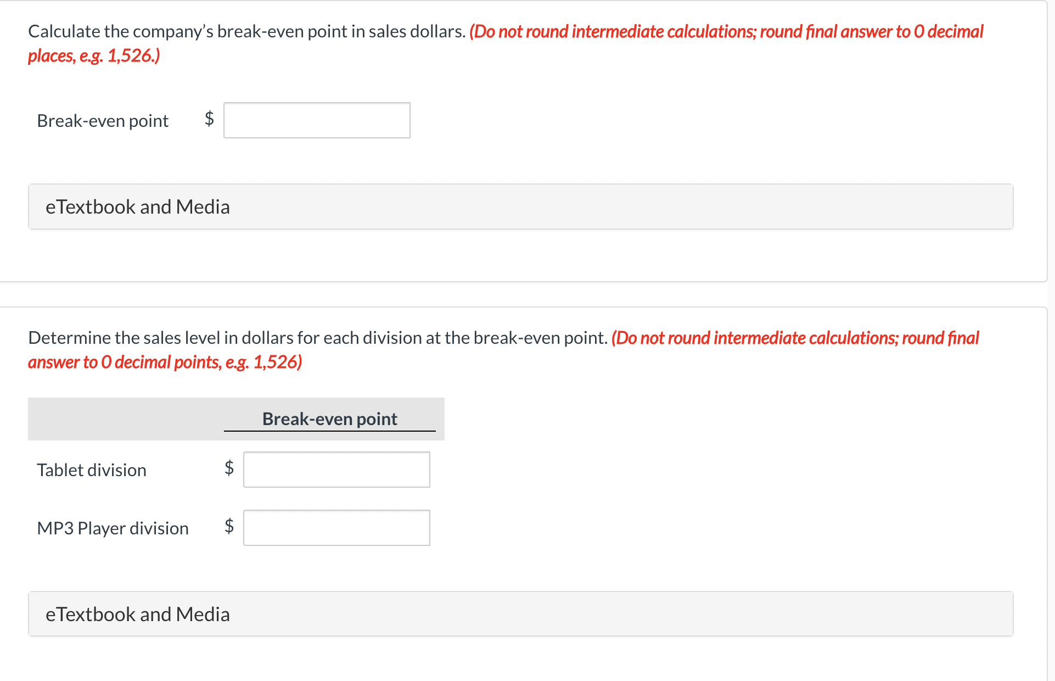Click the question text about break-even sales dollars
The image size is (1055, 681).
(x=246, y=31)
